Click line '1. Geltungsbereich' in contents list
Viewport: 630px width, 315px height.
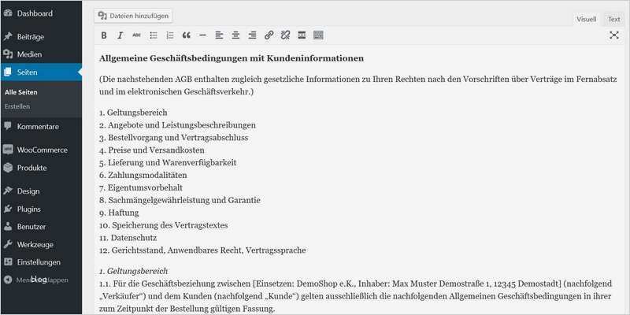133,113
